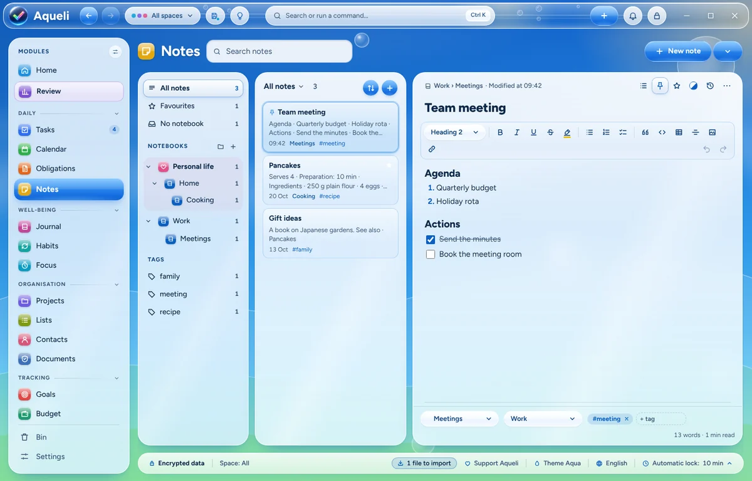
Task: Open the notifications bell
Action: [633, 16]
